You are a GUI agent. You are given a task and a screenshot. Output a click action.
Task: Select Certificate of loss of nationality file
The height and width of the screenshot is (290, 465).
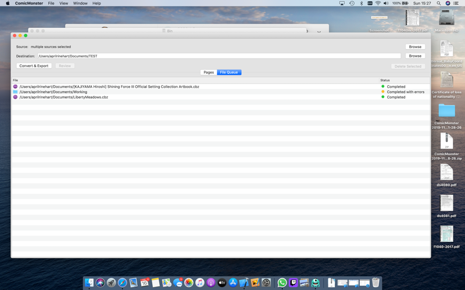[446, 85]
